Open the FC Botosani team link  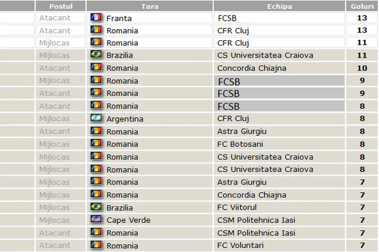tap(240, 144)
